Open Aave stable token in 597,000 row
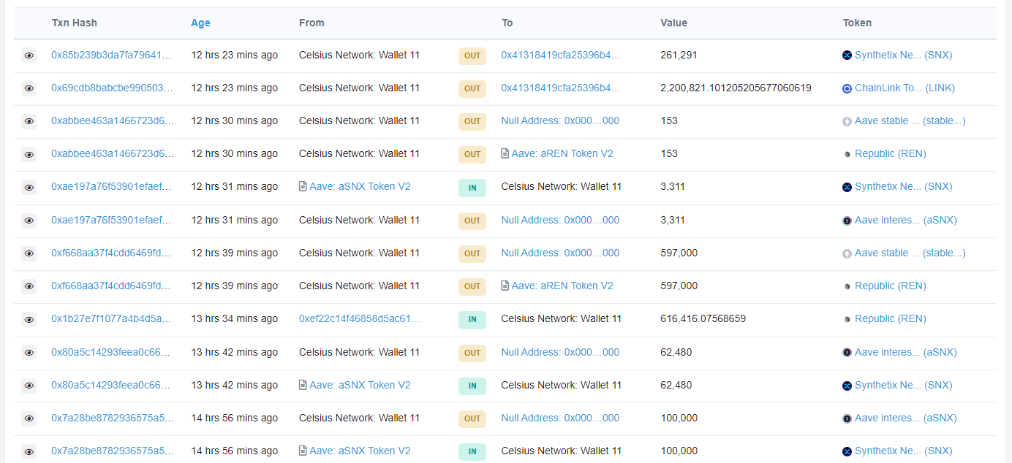Image resolution: width=1012 pixels, height=463 pixels. click(x=910, y=253)
